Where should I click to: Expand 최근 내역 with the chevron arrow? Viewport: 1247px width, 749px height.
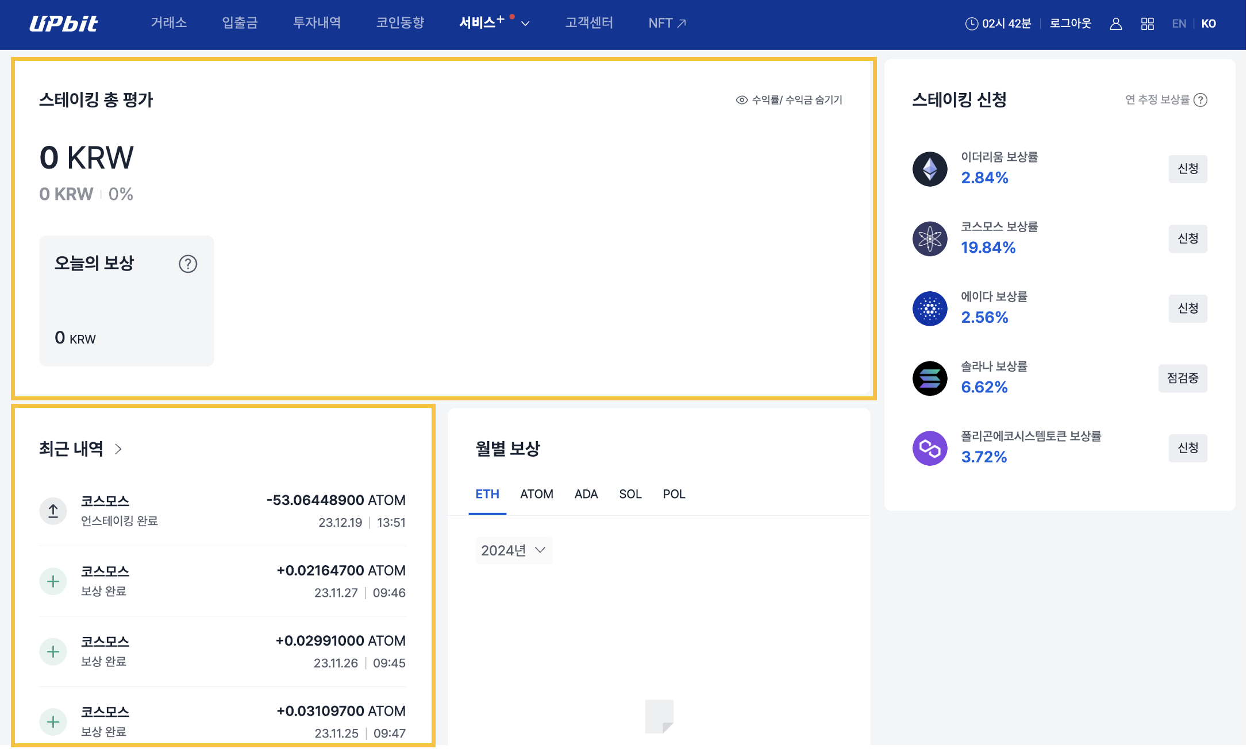coord(118,449)
